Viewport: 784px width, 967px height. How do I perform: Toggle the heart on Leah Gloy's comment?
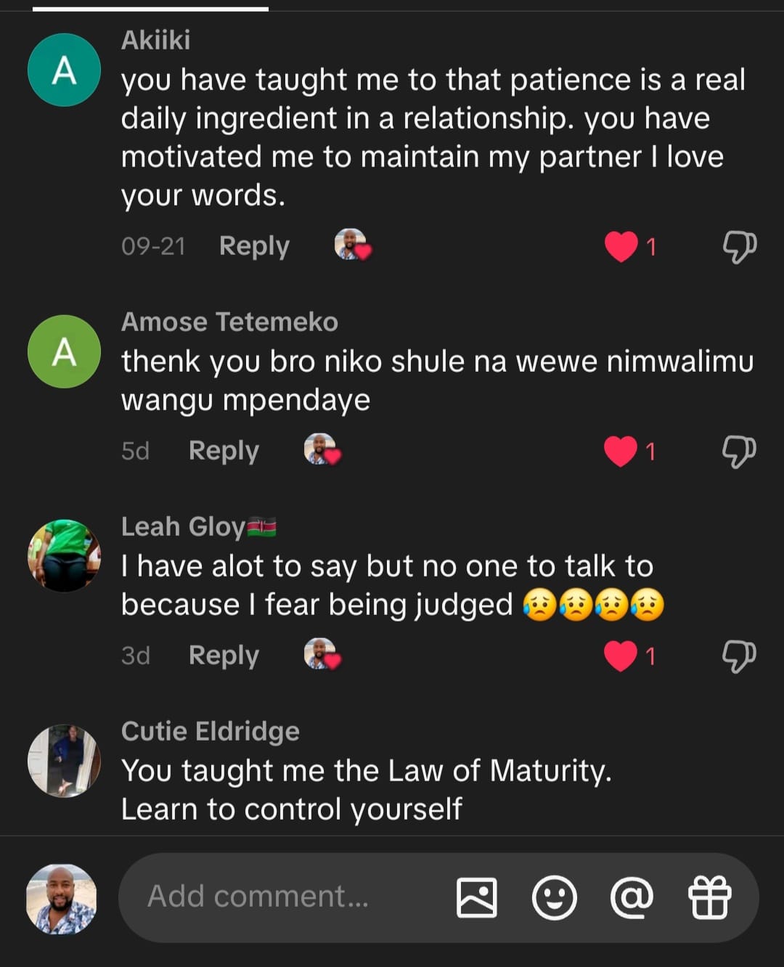click(x=621, y=656)
